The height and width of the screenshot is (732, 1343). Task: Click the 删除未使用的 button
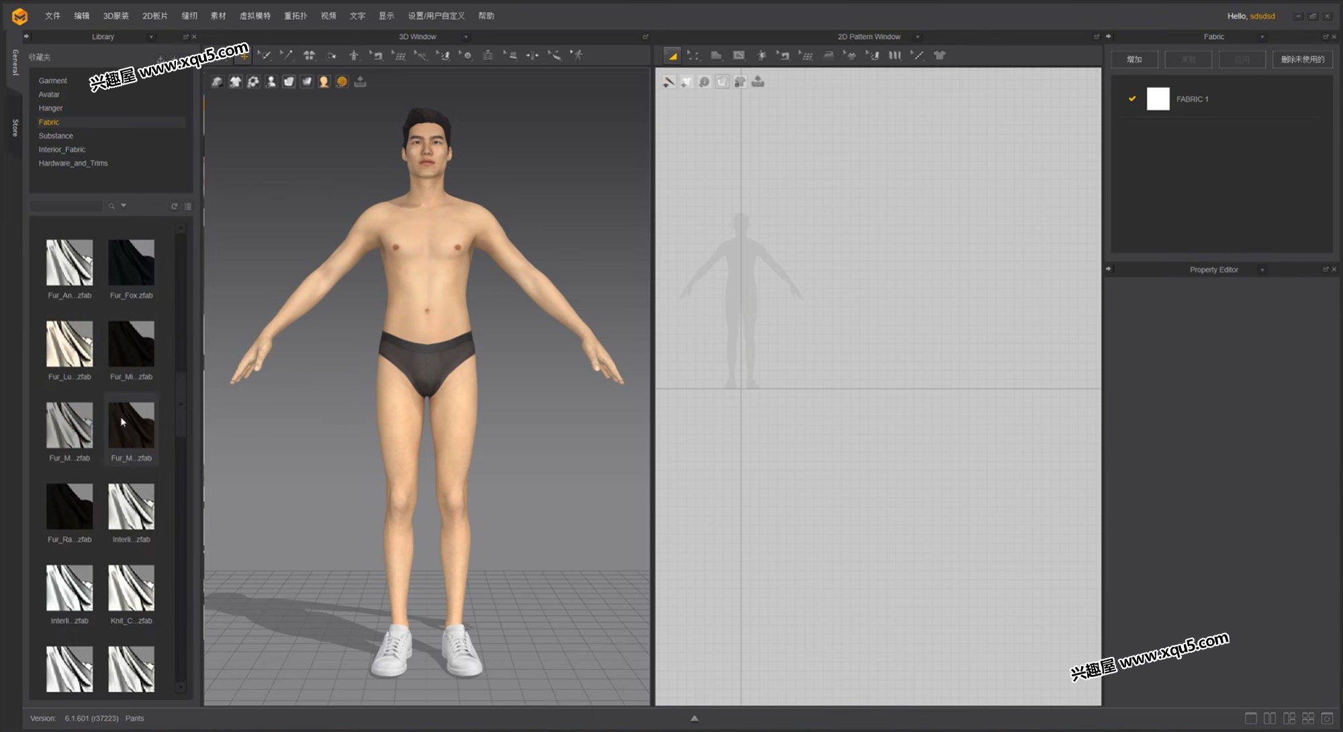click(x=1302, y=60)
